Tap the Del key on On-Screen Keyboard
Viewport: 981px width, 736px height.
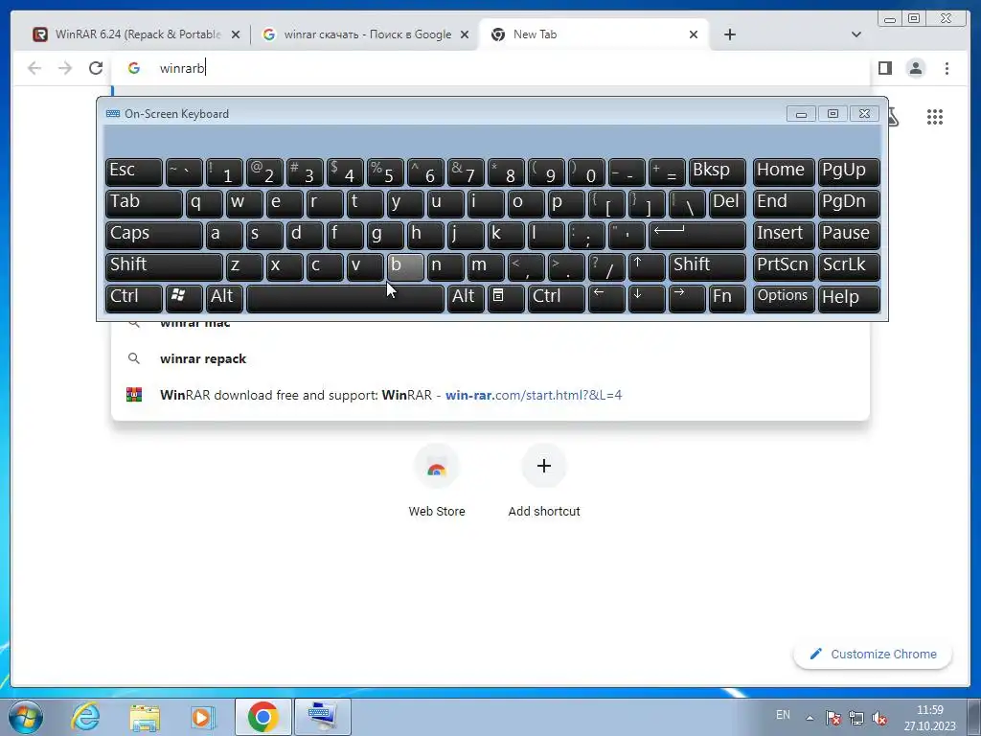click(727, 203)
